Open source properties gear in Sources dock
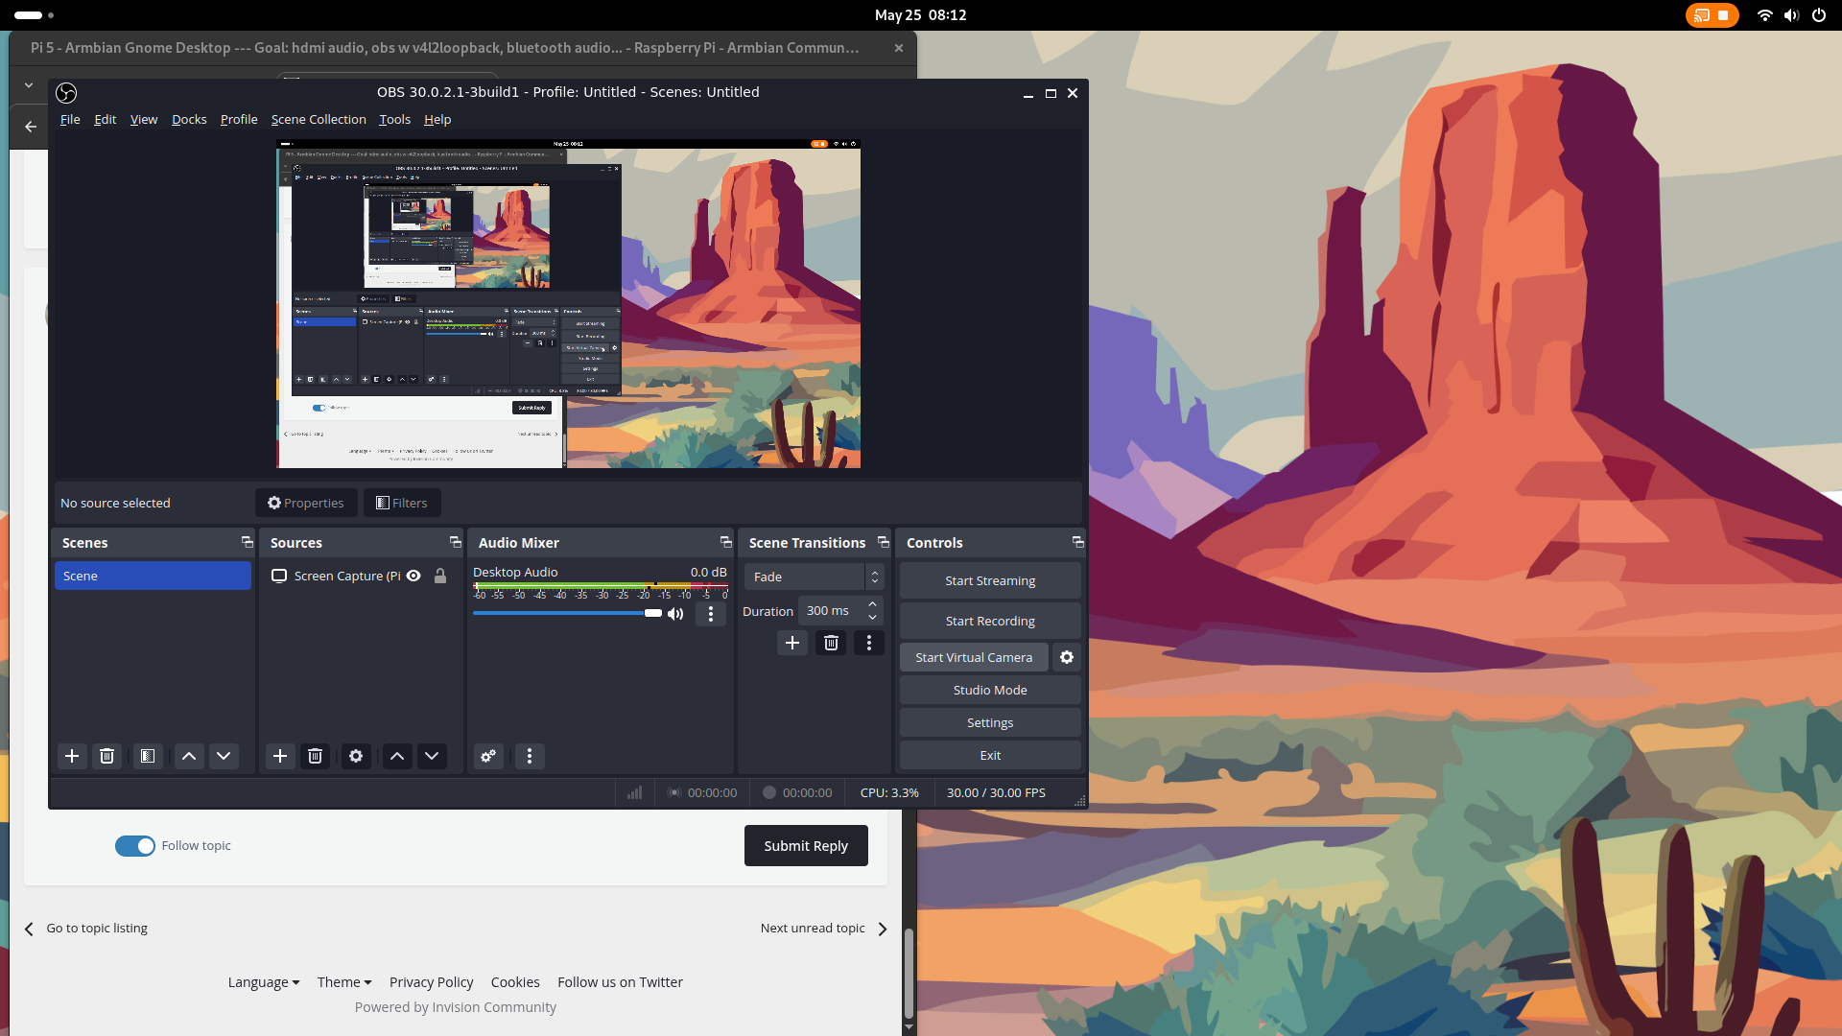Image resolution: width=1842 pixels, height=1036 pixels. click(x=356, y=756)
